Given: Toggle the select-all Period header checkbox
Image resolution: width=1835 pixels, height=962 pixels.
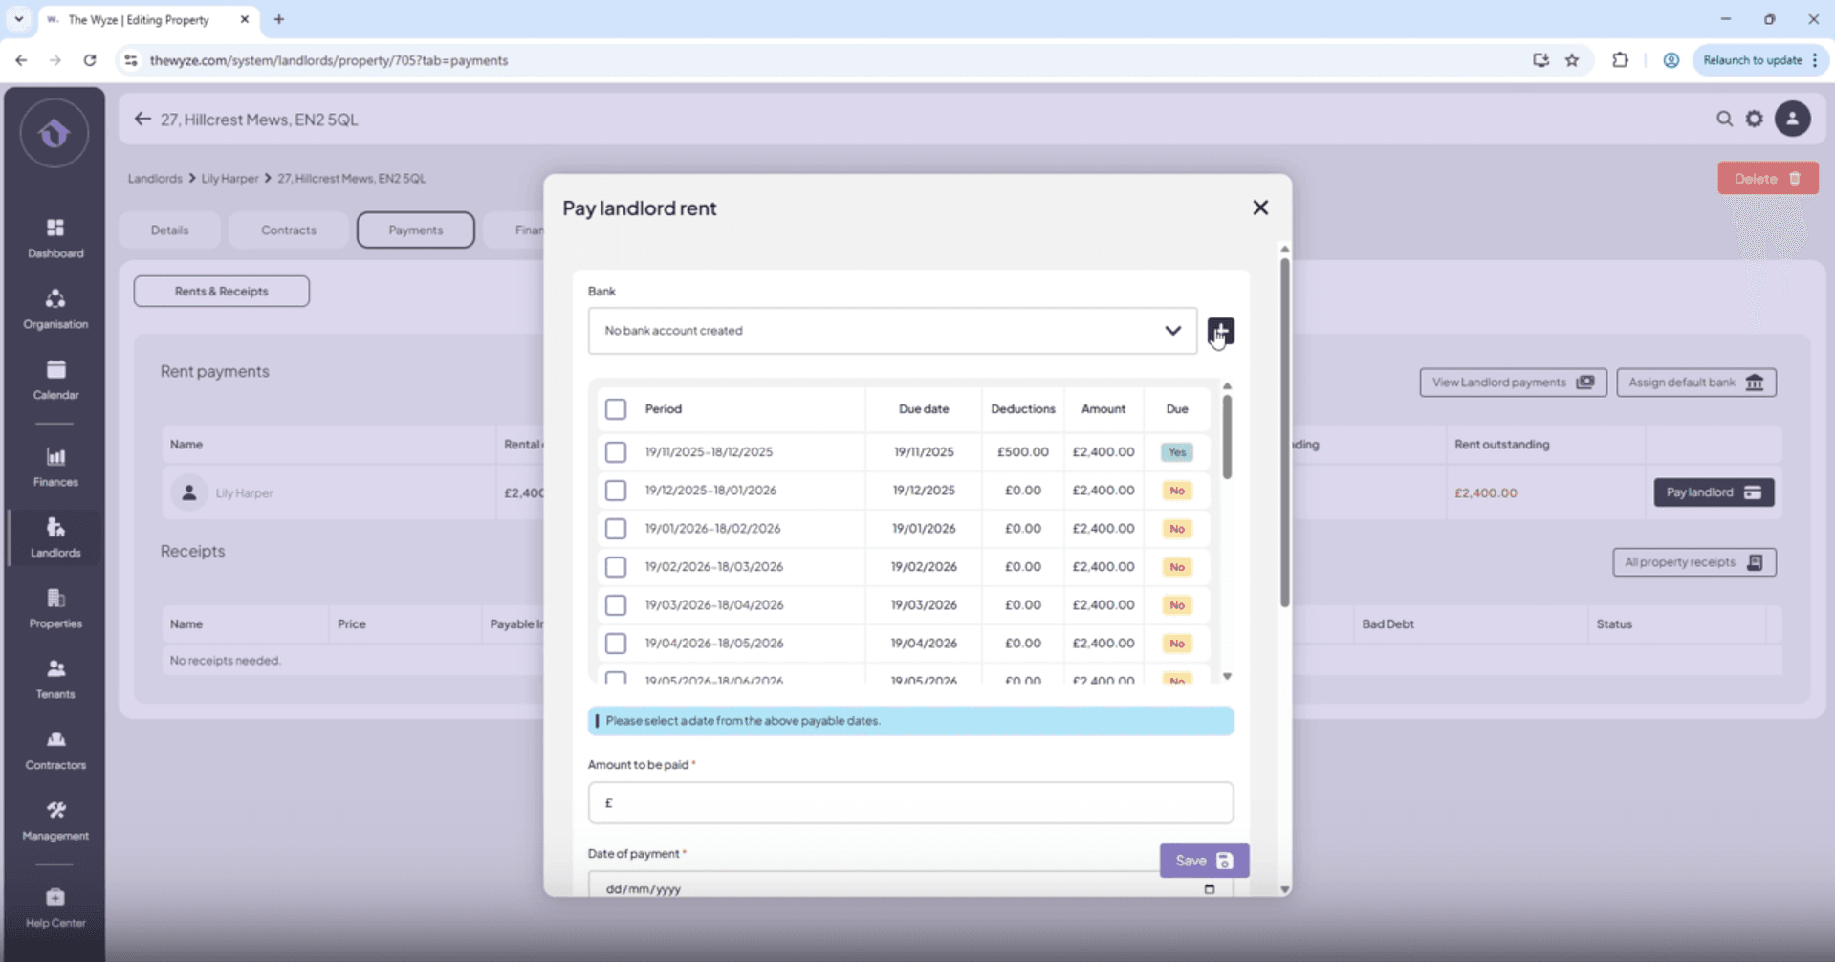Looking at the screenshot, I should [x=616, y=409].
